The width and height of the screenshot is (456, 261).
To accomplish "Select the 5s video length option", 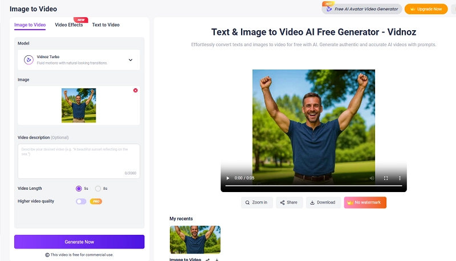I will pyautogui.click(x=79, y=189).
